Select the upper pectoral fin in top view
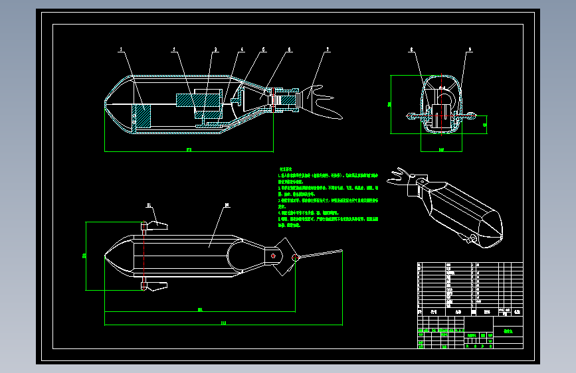The height and width of the screenshot is (373, 576). (155, 226)
